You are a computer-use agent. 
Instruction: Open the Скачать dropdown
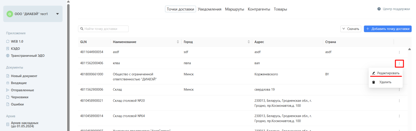click(x=350, y=29)
